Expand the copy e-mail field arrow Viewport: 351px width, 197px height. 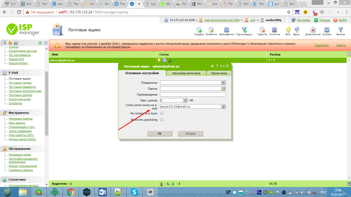[x=223, y=106]
